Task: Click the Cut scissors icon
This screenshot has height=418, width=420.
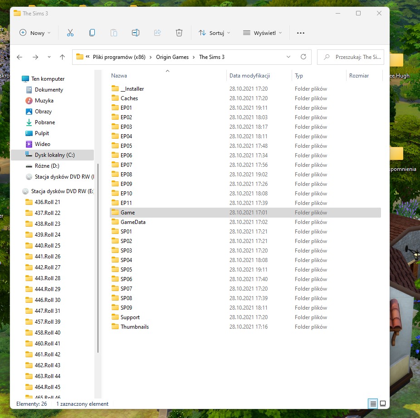Action: (x=70, y=33)
